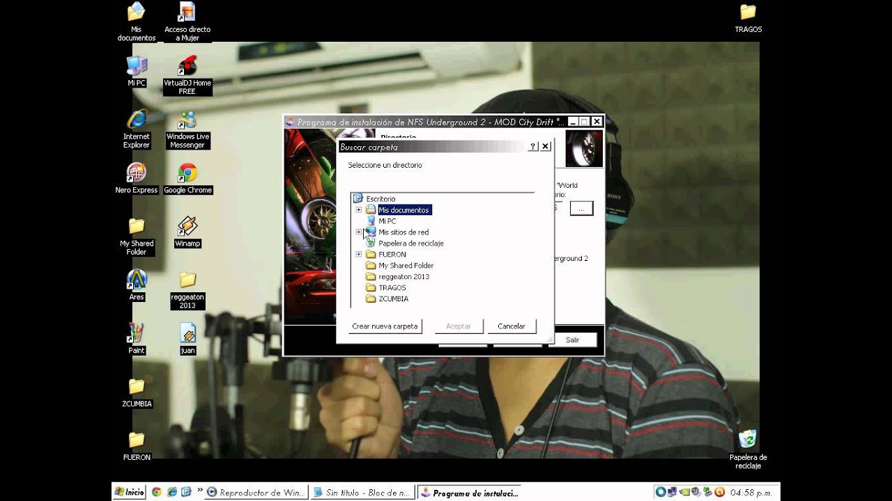Image resolution: width=892 pixels, height=501 pixels.
Task: Open FUERON desktop folder
Action: (137, 446)
